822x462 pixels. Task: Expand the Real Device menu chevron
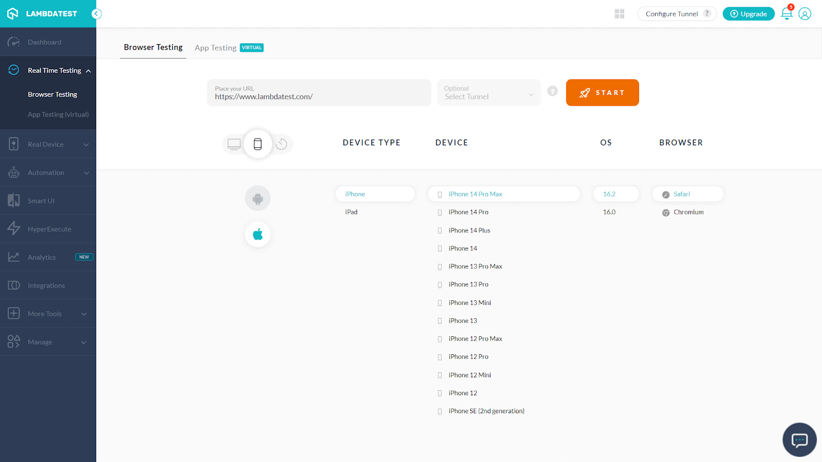86,145
